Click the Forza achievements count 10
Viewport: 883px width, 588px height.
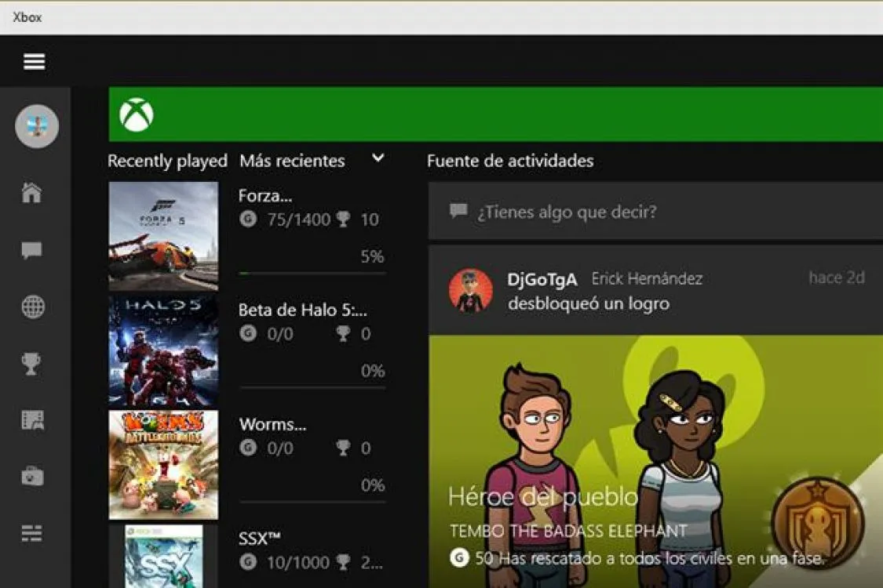(370, 219)
